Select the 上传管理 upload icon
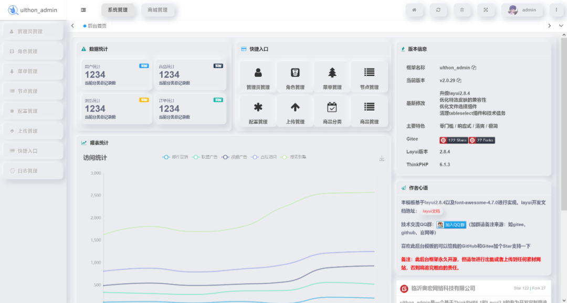 tap(295, 111)
